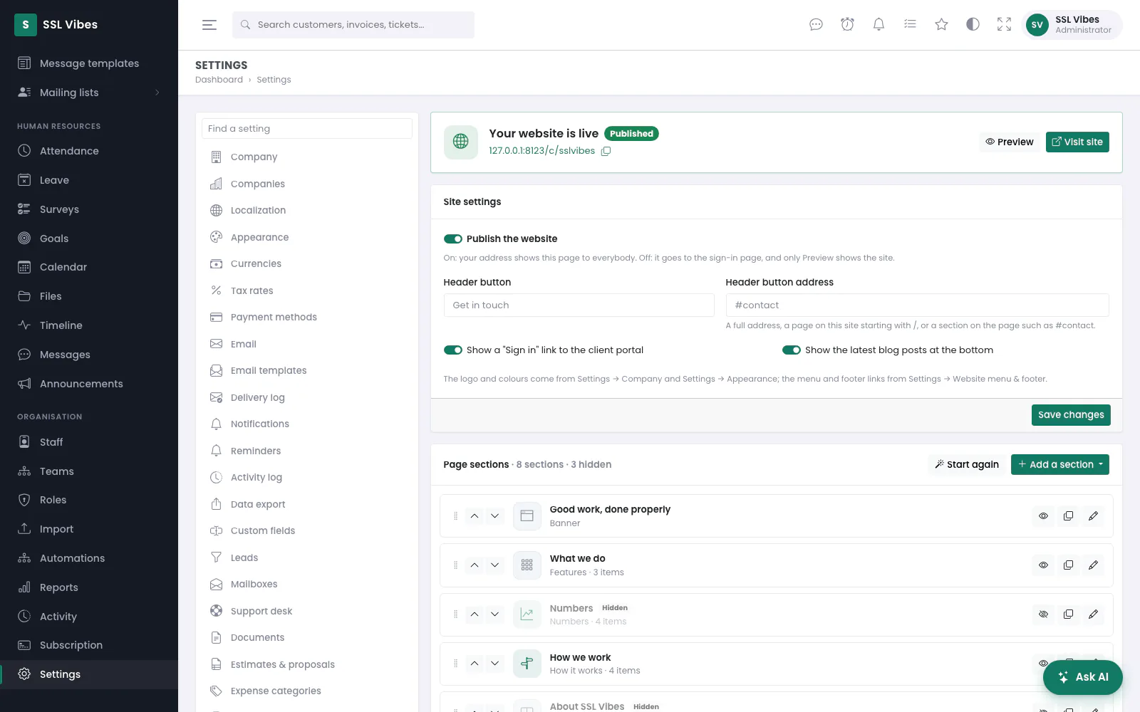Open Subscription in the sidebar
The image size is (1140, 712).
(x=89, y=645)
